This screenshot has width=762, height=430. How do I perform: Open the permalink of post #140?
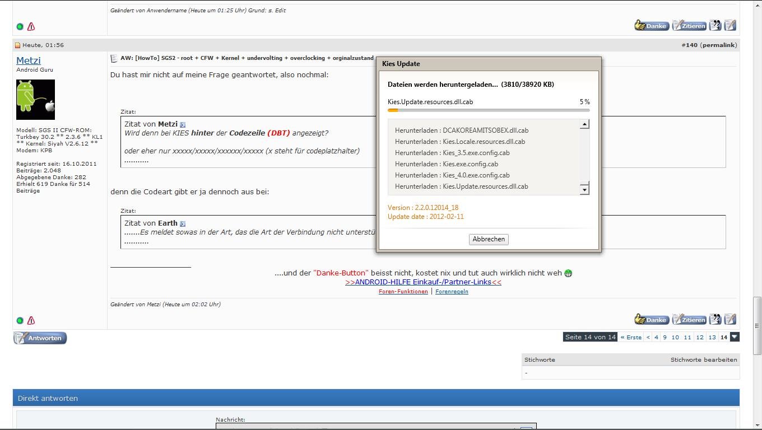click(719, 45)
